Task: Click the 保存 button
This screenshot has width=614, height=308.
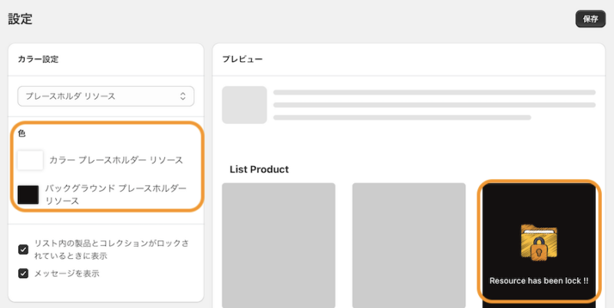Action: click(x=590, y=18)
